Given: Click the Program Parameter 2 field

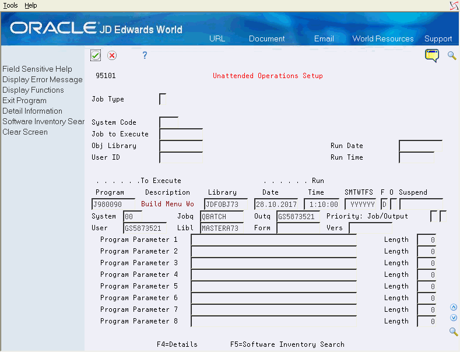Looking at the screenshot, I should point(273,251).
